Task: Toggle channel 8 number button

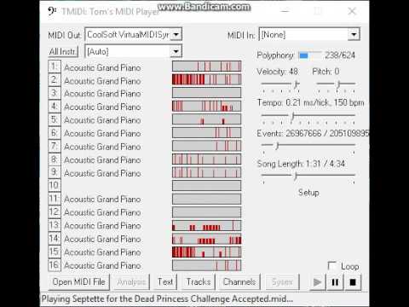Action: tap(55, 159)
